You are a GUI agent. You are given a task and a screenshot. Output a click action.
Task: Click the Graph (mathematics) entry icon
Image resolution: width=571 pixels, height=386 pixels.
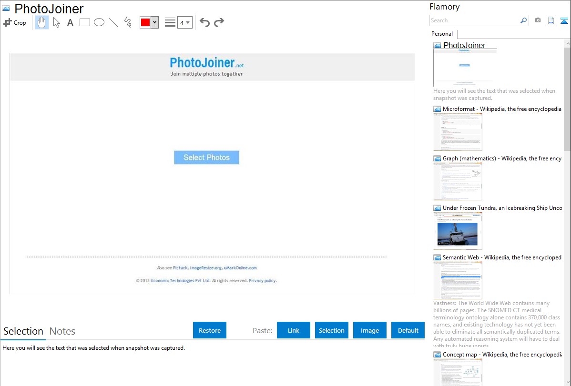[438, 158]
